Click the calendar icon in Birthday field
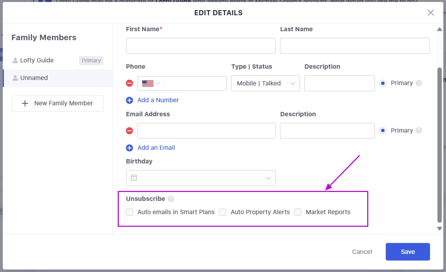The image size is (446, 272). [134, 178]
